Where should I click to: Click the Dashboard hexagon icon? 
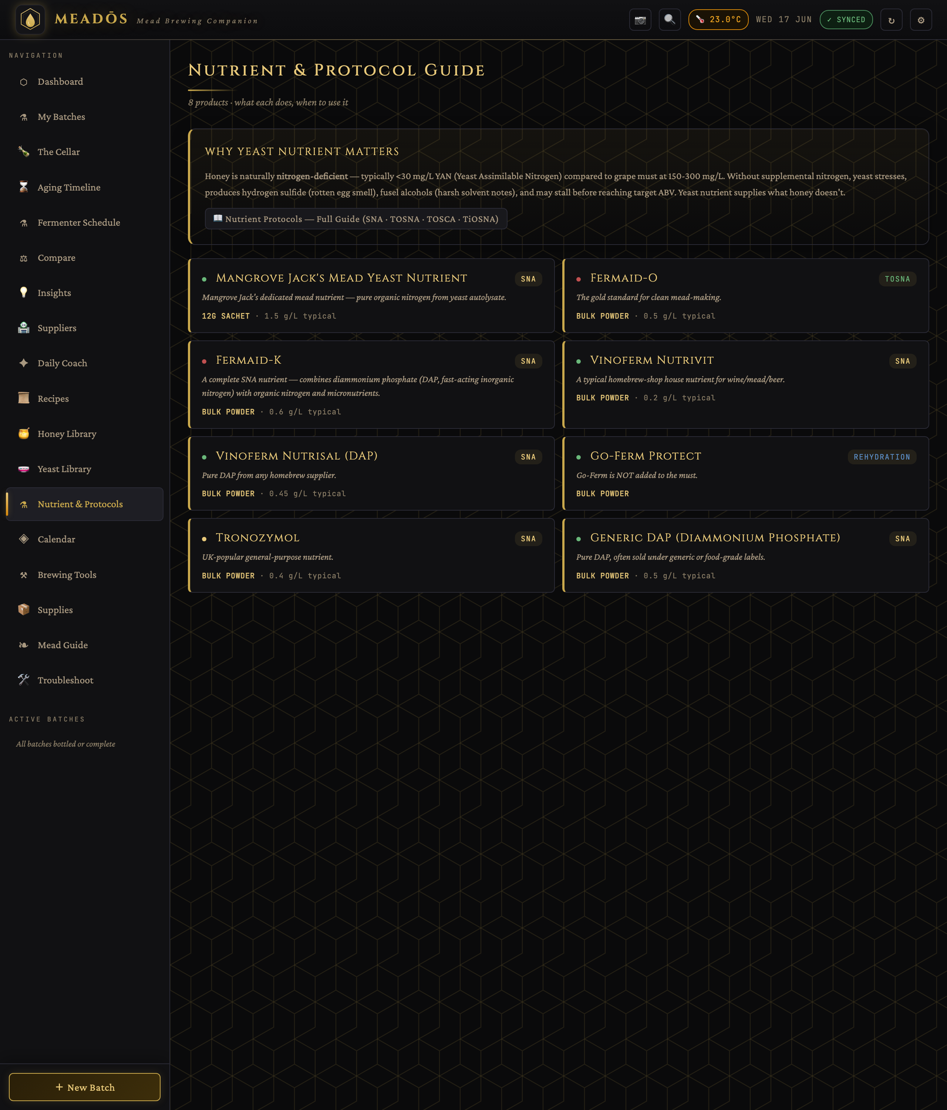(24, 82)
